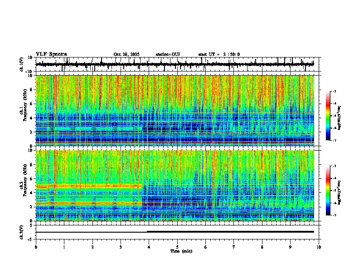Click the ch.2 spectrogram color bar
The image size is (359, 277).
pos(328,191)
